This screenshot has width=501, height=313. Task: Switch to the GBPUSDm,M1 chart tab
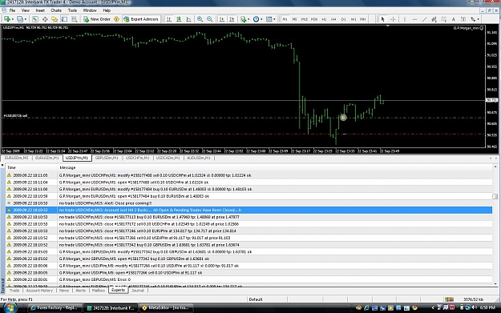pos(107,158)
